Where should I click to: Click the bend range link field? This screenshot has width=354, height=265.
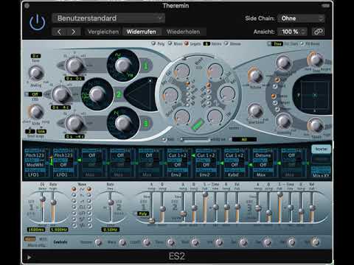41,131
